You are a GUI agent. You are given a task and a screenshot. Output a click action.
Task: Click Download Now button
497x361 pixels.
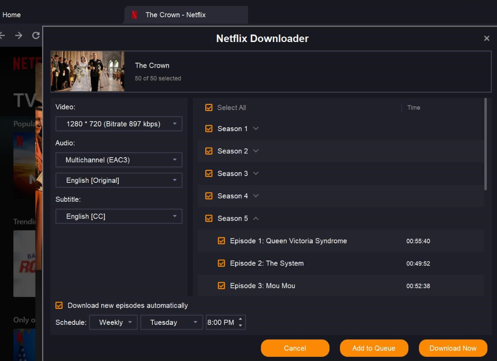coord(453,348)
